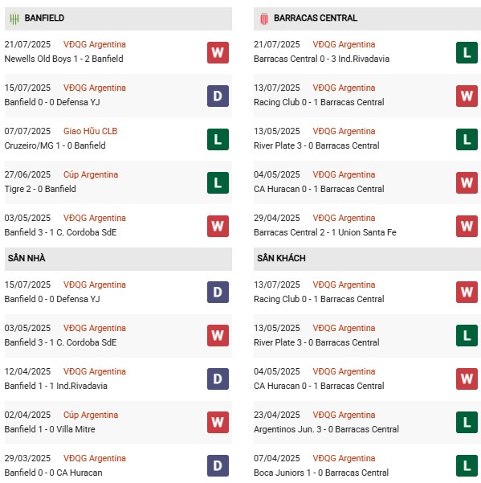This screenshot has width=481, height=483.
Task: Click the L badge for Cruzeiro/MG friendly match
Action: [x=218, y=139]
